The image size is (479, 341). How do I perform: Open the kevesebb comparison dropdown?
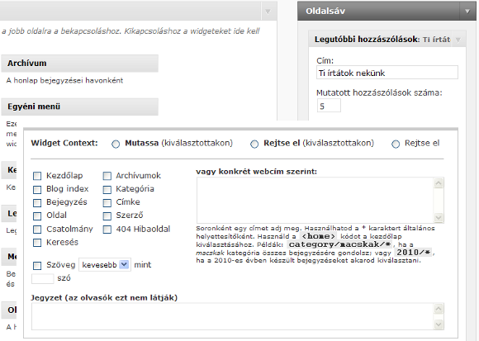pyautogui.click(x=105, y=265)
